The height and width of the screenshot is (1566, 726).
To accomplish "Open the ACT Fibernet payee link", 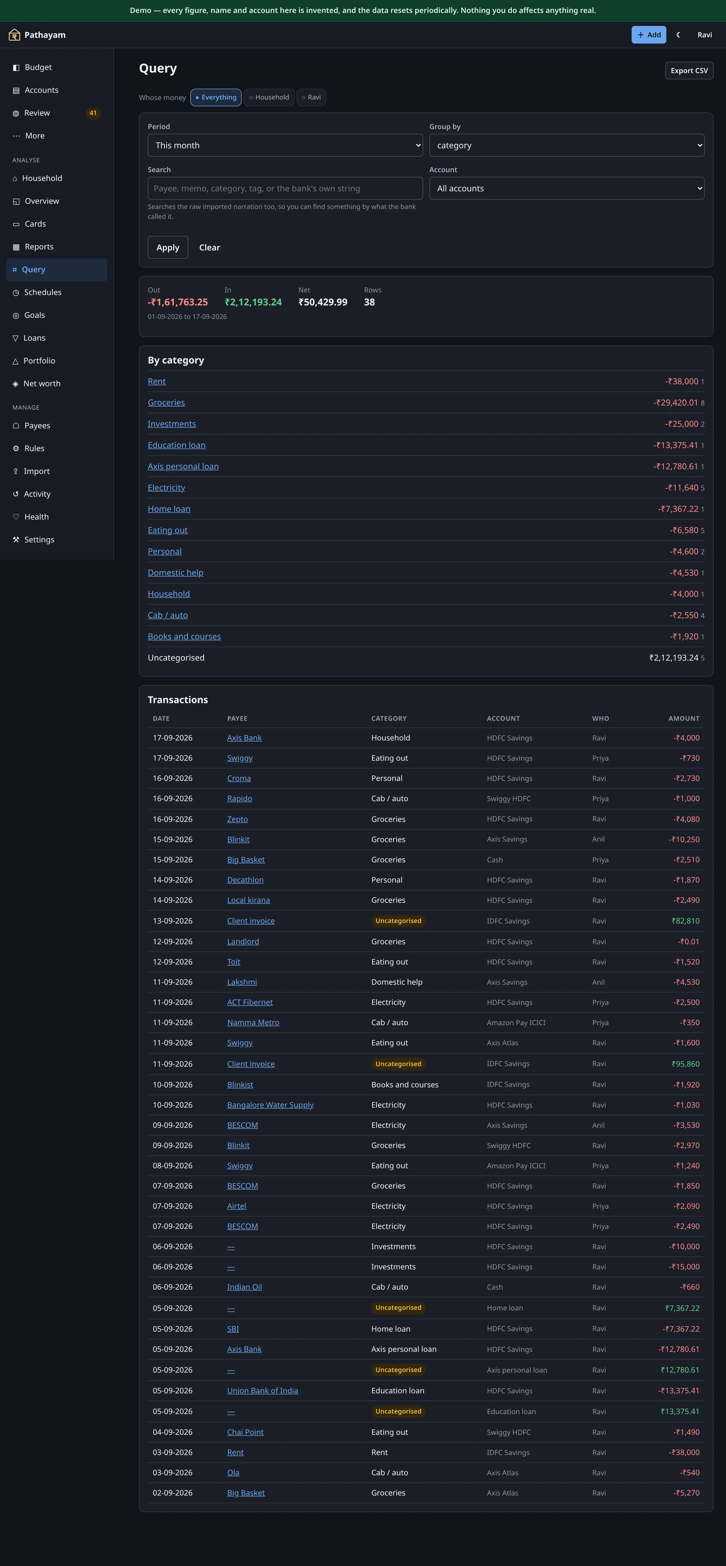I will (x=250, y=1002).
